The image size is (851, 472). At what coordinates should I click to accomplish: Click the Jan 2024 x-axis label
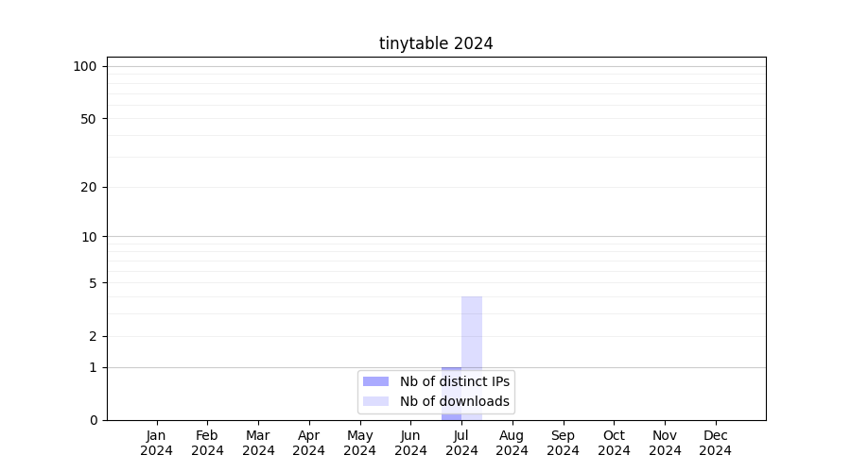[157, 443]
